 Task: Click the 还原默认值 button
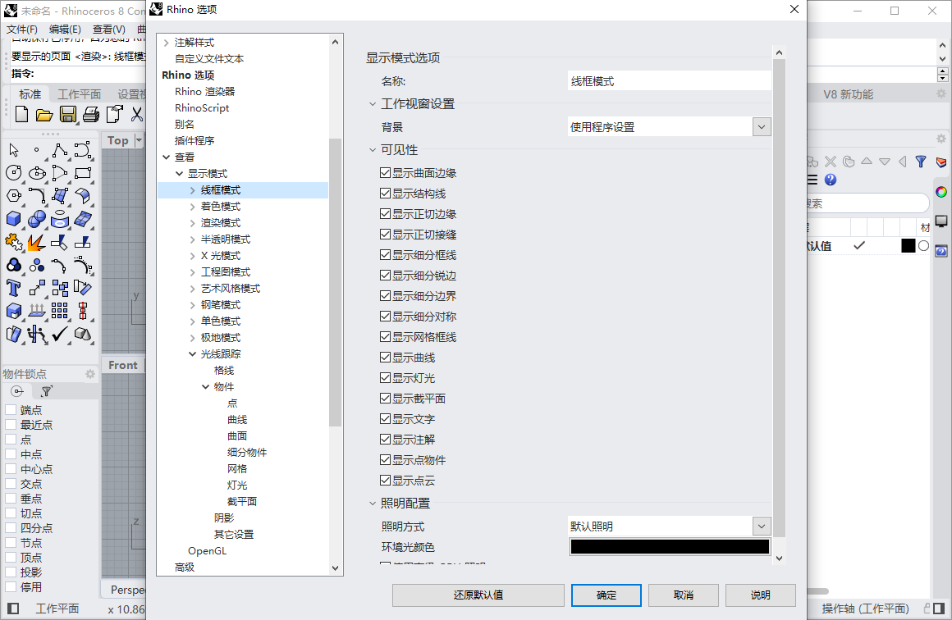click(478, 595)
